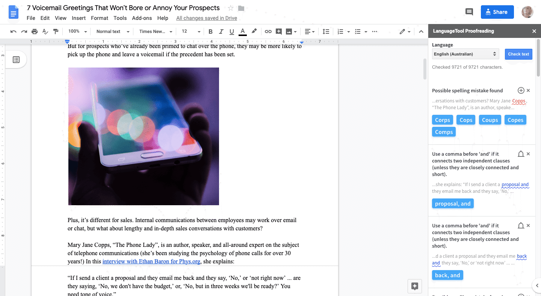This screenshot has height=296, width=541.
Task: Click the Share button
Action: 497,12
